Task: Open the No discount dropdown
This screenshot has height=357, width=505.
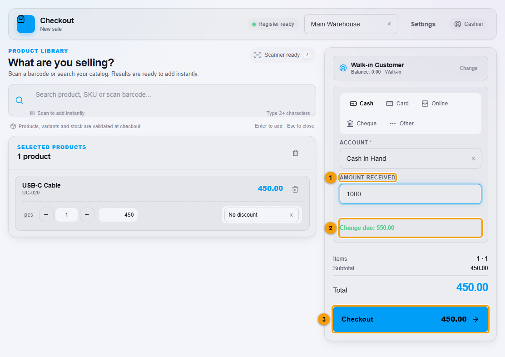Action: (262, 215)
